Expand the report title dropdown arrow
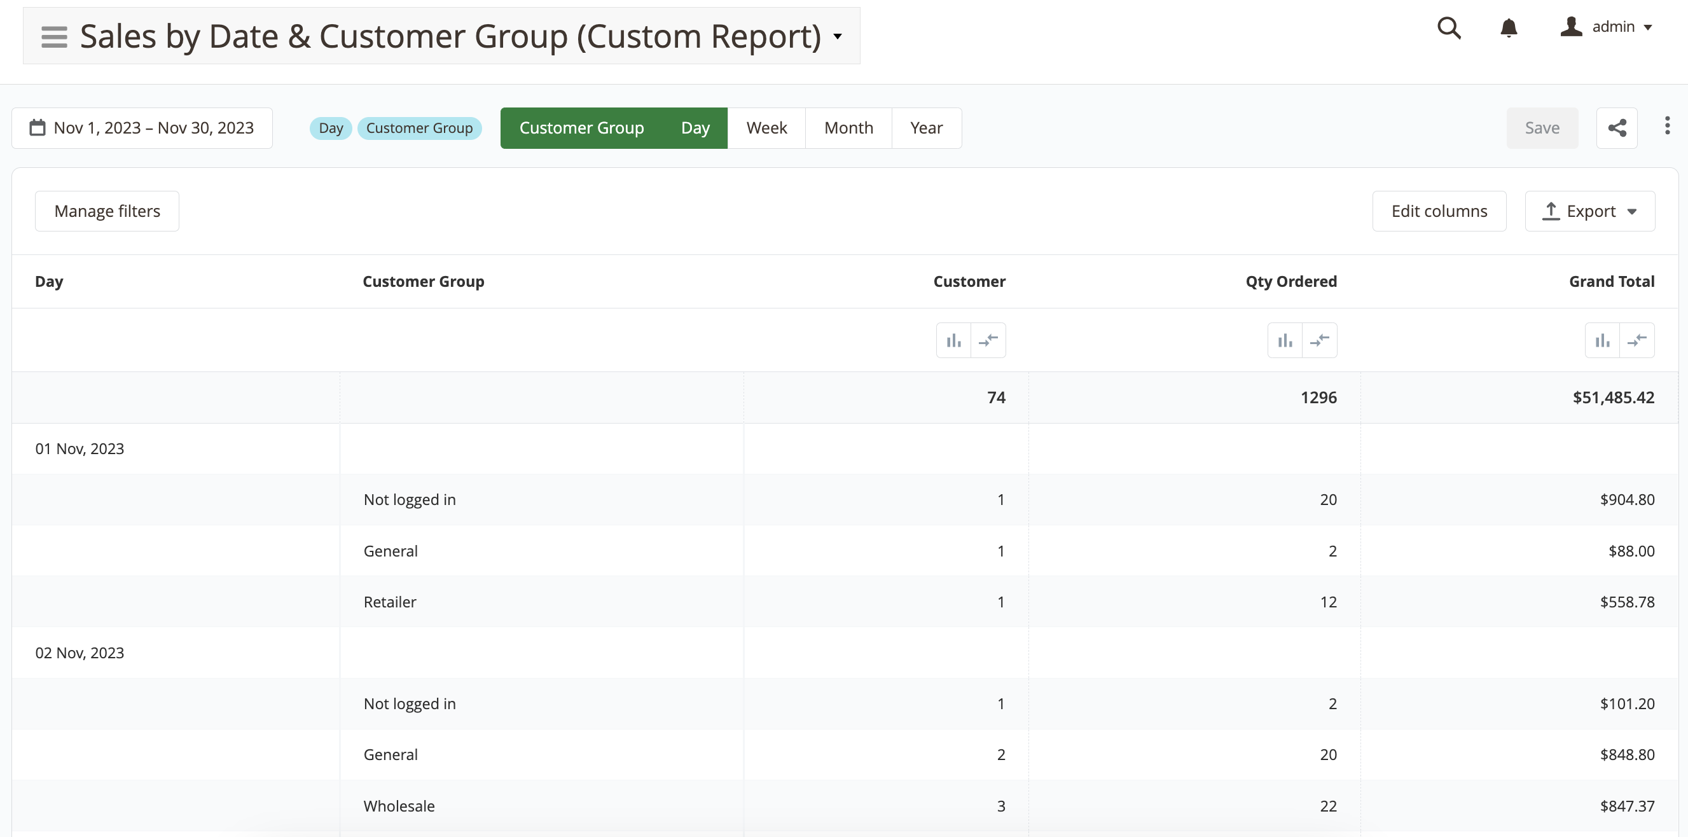The height and width of the screenshot is (837, 1688). pos(838,37)
